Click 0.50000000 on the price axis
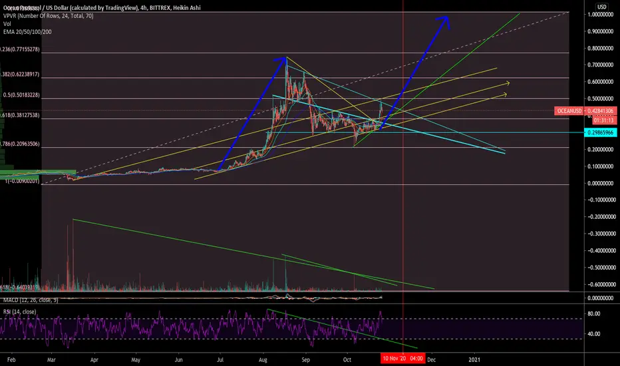Image resolution: width=620 pixels, height=366 pixels. [600, 99]
